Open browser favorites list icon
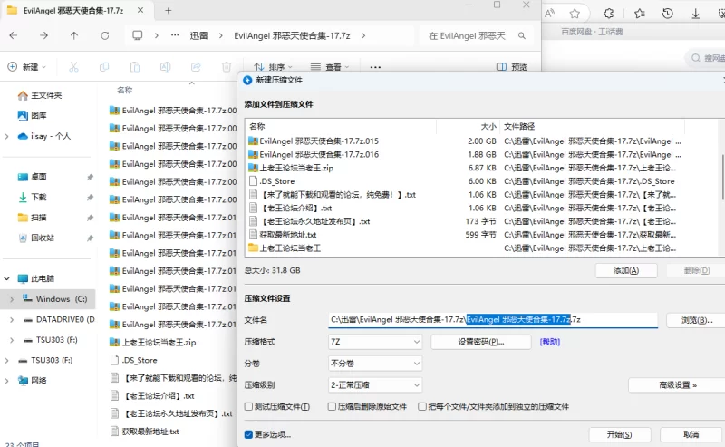The image size is (725, 447). pos(640,14)
